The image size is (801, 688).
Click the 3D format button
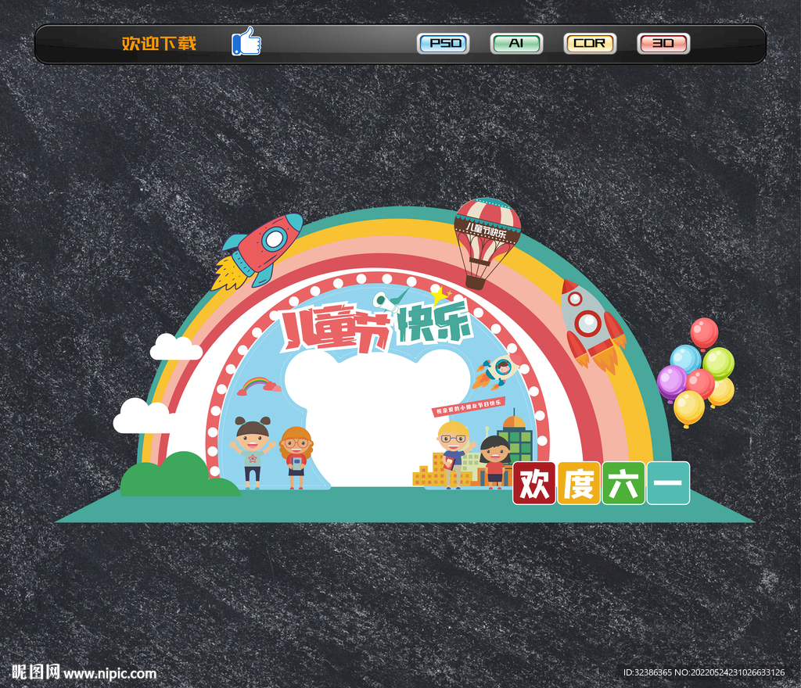663,43
